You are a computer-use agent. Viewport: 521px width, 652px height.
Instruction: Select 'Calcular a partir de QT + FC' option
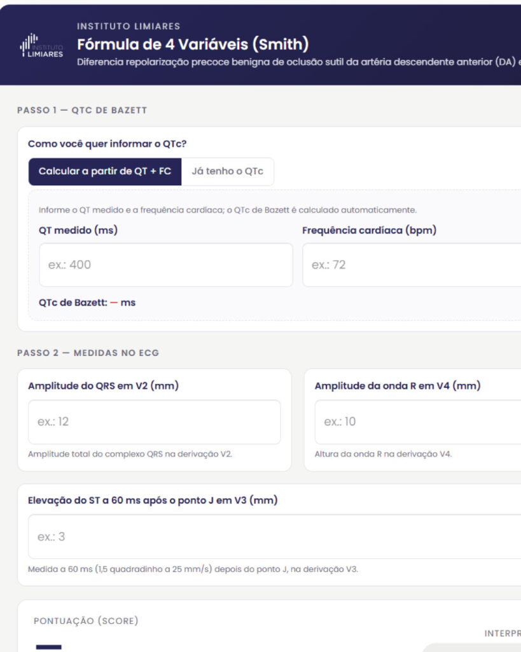click(x=105, y=171)
